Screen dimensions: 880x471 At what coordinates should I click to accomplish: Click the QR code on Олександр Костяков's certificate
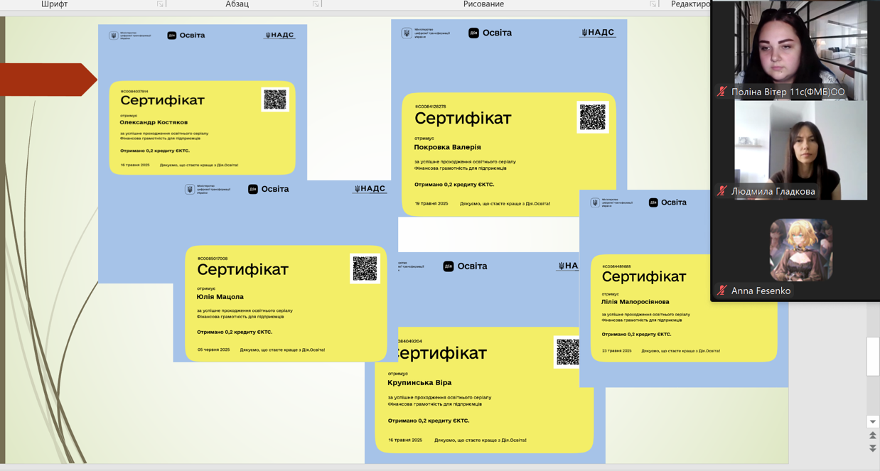[275, 99]
